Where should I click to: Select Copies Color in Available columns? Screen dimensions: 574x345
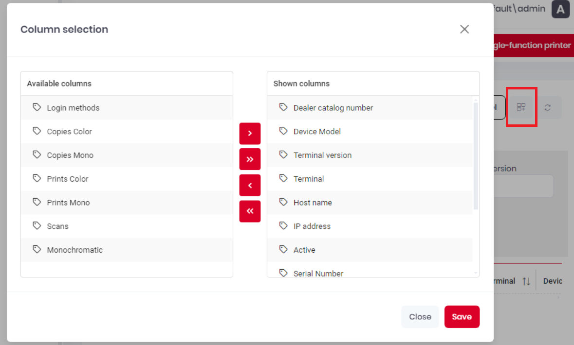(x=127, y=132)
